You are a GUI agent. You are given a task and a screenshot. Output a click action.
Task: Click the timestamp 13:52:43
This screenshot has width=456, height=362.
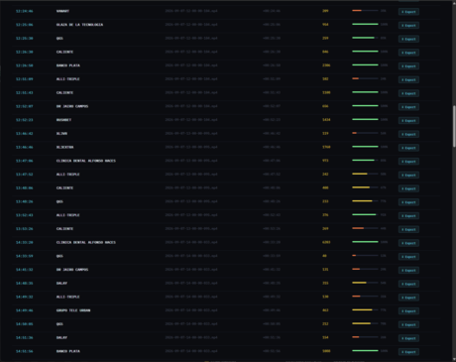point(25,215)
